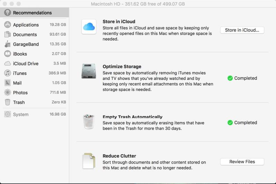Click the 93.61 GB Documents size

click(58, 34)
